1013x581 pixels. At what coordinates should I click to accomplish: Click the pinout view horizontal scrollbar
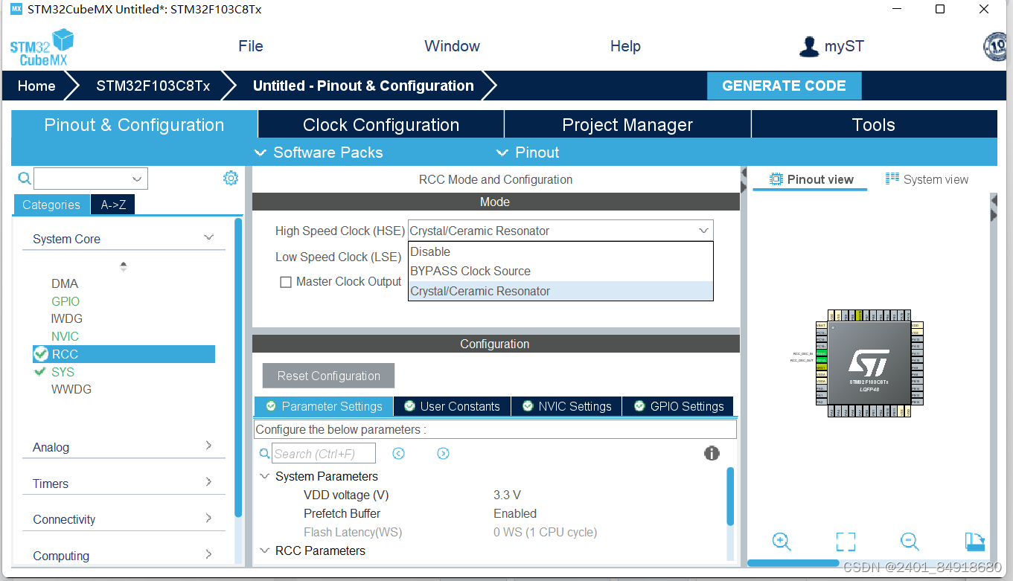(x=793, y=563)
